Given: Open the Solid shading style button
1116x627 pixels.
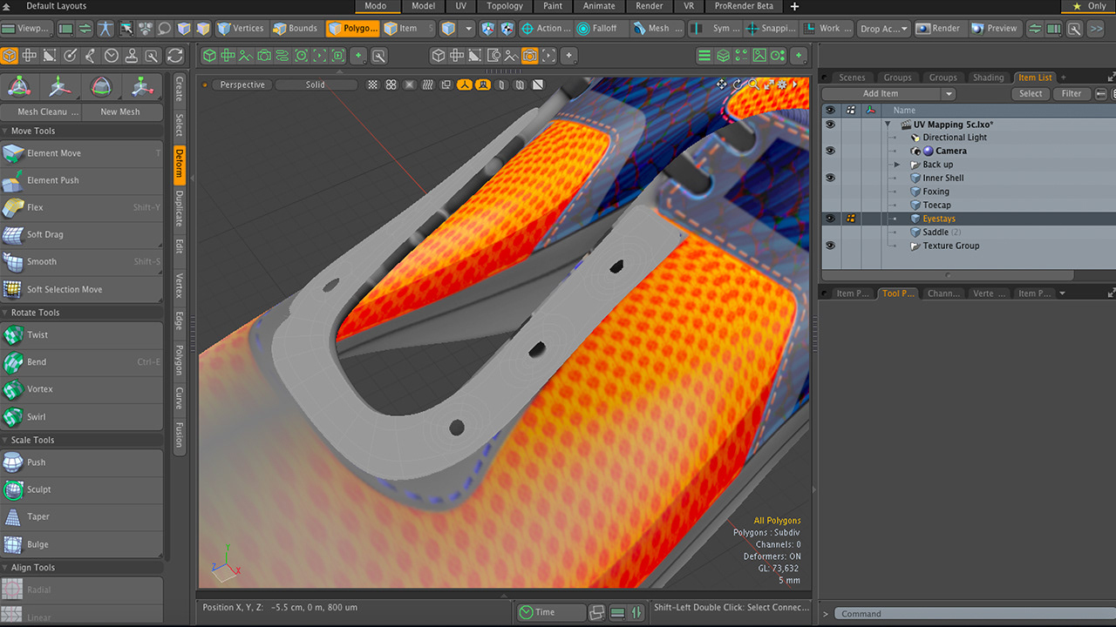Looking at the screenshot, I should 316,84.
